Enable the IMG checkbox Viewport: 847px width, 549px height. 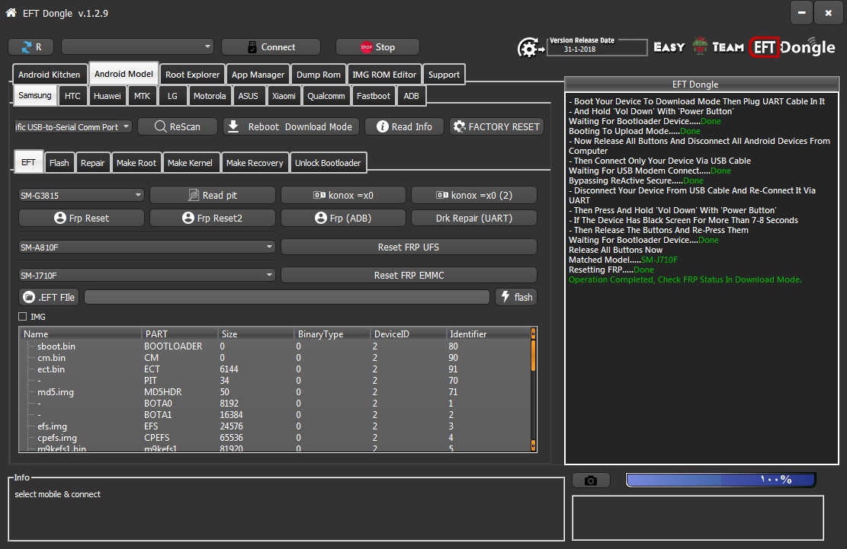pyautogui.click(x=22, y=316)
